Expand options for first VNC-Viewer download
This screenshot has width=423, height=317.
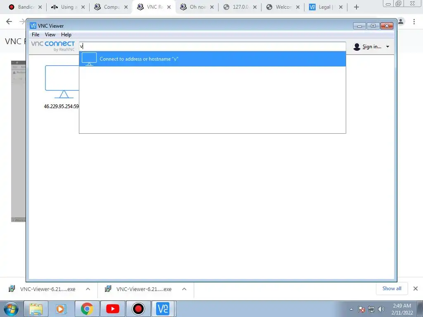tap(88, 289)
